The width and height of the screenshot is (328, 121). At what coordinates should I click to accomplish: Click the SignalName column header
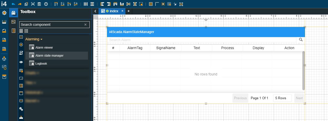click(166, 48)
